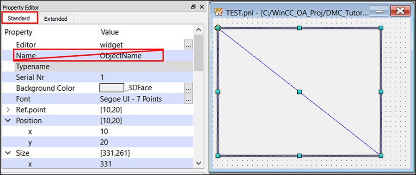Close the Property Editor panel
The image size is (416, 175).
tap(202, 7)
